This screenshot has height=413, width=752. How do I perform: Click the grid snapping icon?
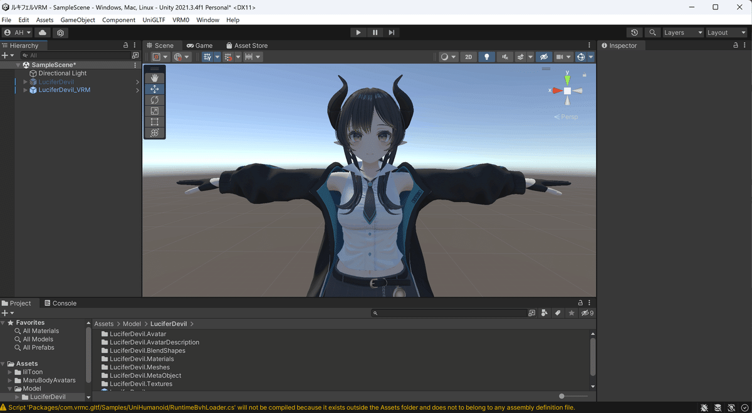click(x=208, y=57)
